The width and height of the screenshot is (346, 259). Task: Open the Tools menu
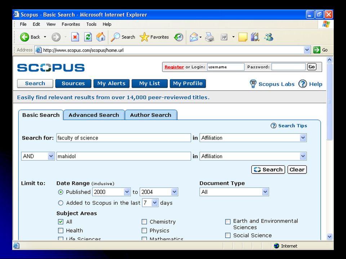pyautogui.click(x=91, y=24)
